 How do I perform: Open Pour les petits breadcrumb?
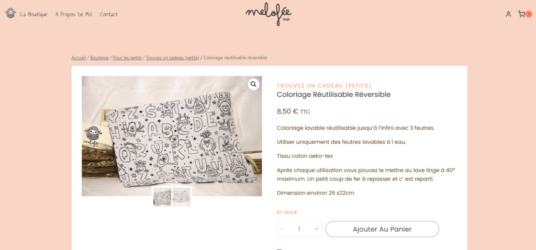tap(127, 58)
